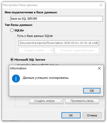Image resolution: width=107 pixels, height=123 pixels.
Task: Click the blue information icon
Action: pyautogui.click(x=16, y=79)
